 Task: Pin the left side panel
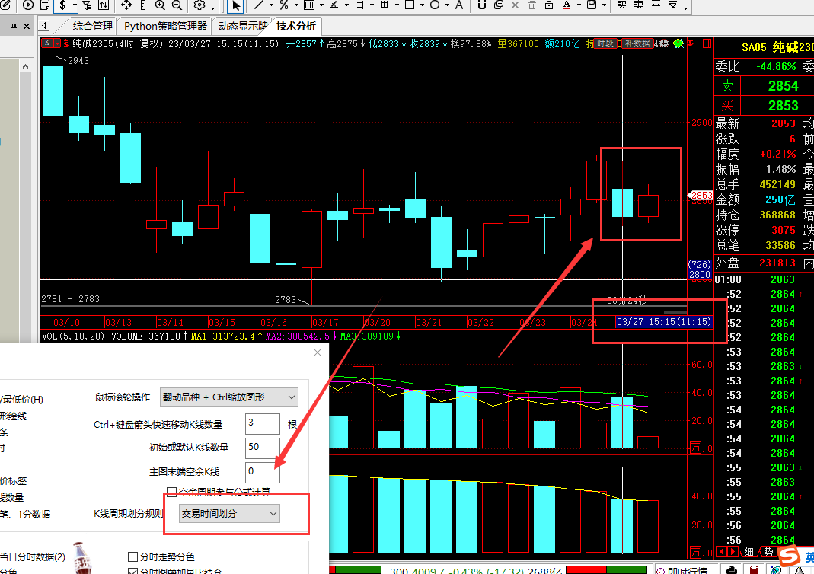(x=14, y=26)
